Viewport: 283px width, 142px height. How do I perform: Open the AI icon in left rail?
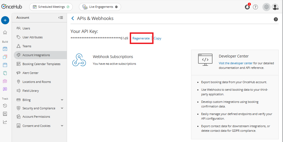pyautogui.click(x=5, y=89)
